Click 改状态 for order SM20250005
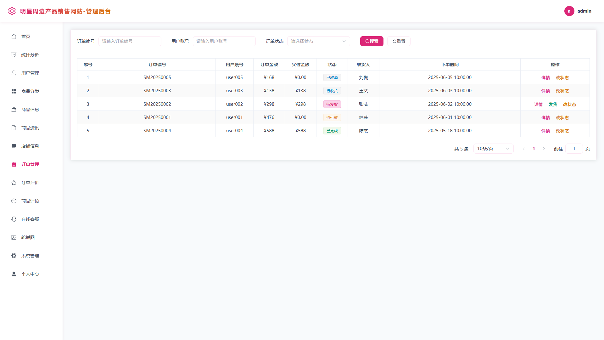The height and width of the screenshot is (340, 604). pos(562,78)
